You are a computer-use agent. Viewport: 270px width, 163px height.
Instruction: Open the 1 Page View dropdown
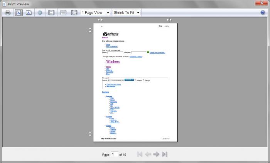pos(95,13)
